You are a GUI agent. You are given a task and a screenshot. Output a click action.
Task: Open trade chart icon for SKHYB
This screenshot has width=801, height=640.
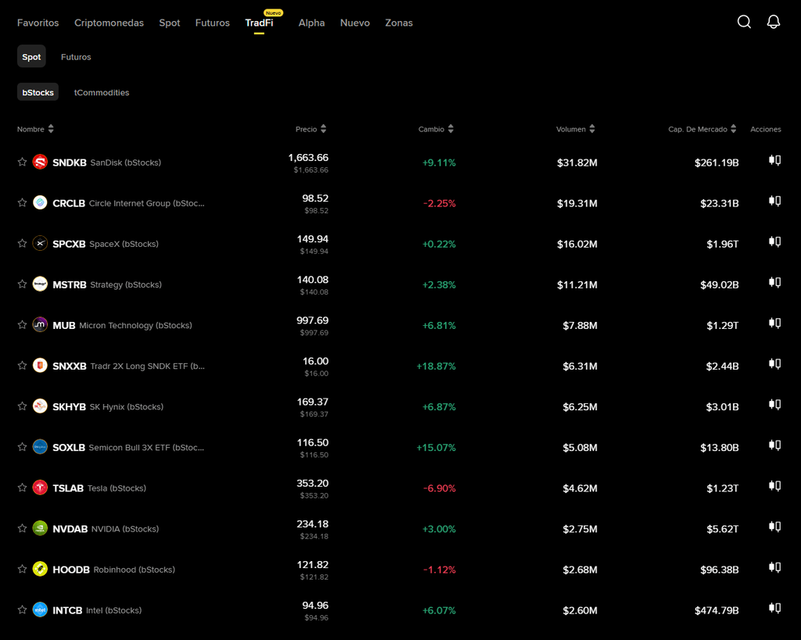click(775, 405)
